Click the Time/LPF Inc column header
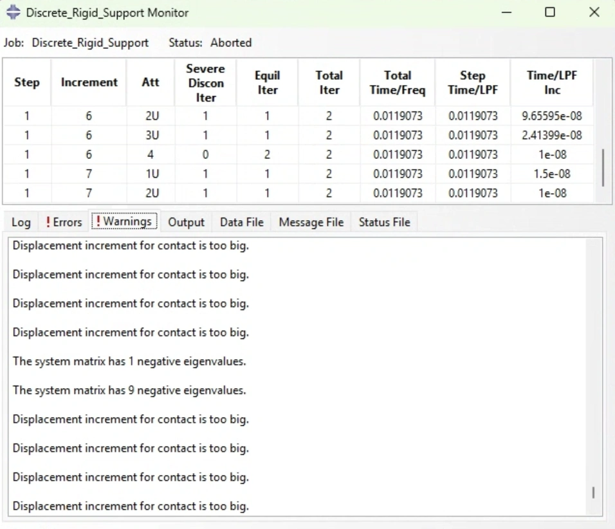Viewport: 615px width, 529px height. tap(551, 82)
